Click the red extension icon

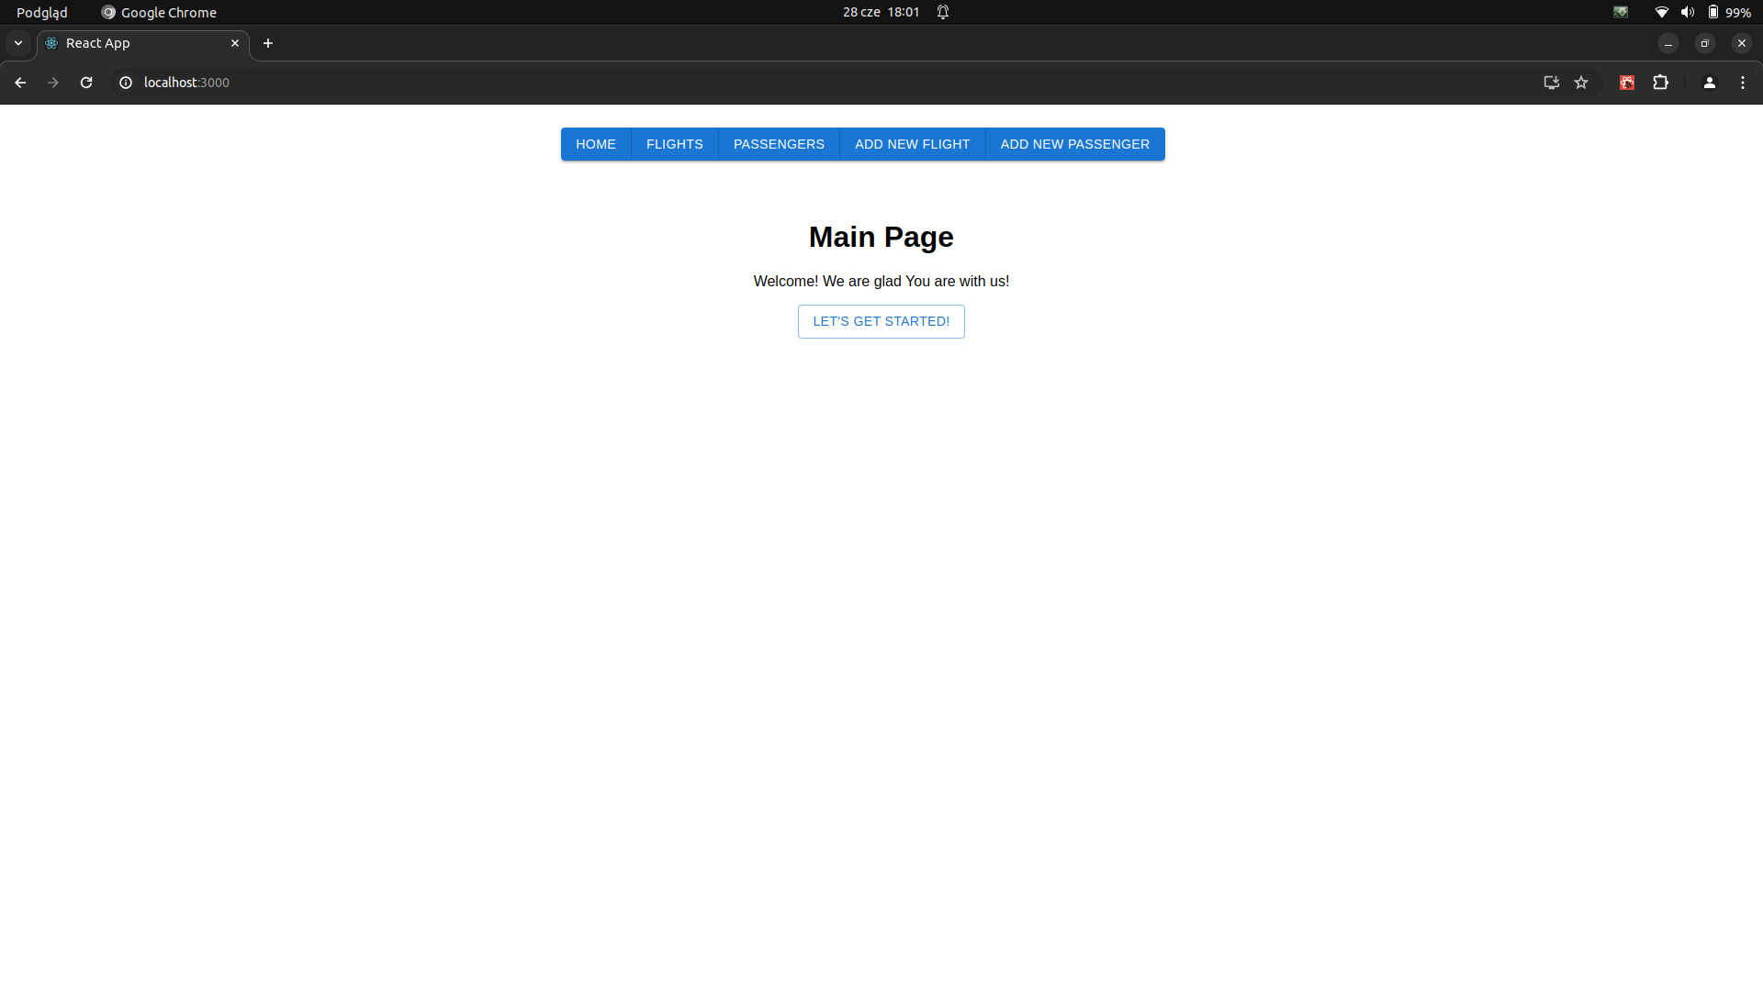(x=1626, y=83)
